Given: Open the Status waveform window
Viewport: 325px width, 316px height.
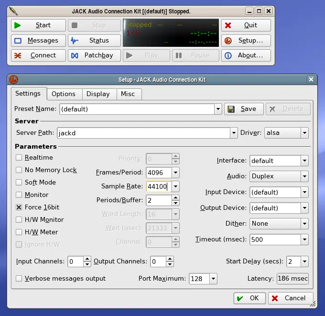Looking at the screenshot, I should pyautogui.click(x=94, y=41).
